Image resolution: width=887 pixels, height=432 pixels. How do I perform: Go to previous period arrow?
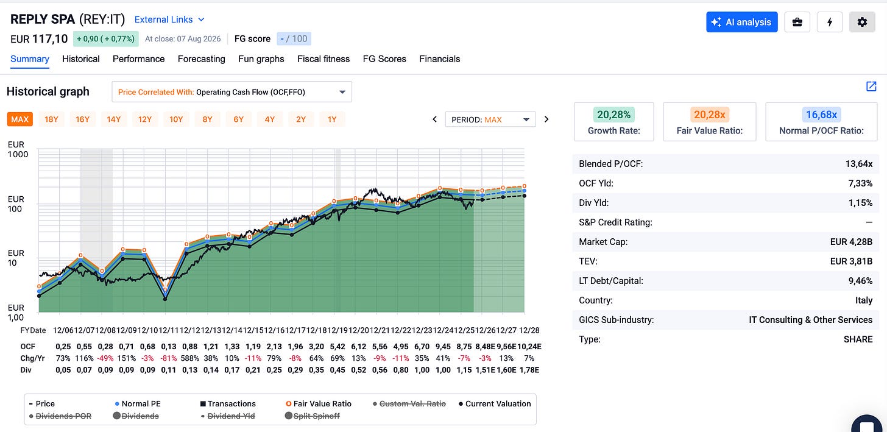tap(435, 119)
